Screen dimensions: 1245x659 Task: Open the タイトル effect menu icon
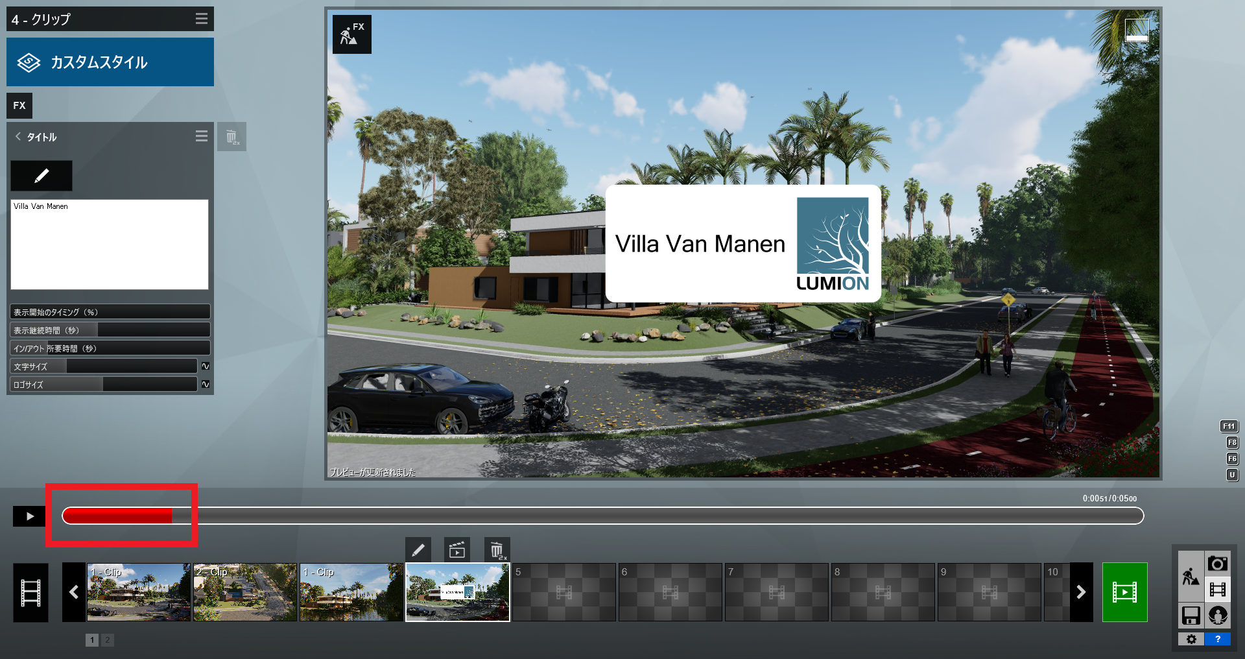point(202,136)
